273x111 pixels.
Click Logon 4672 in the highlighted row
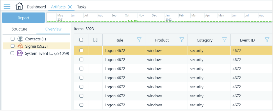pos(115,51)
